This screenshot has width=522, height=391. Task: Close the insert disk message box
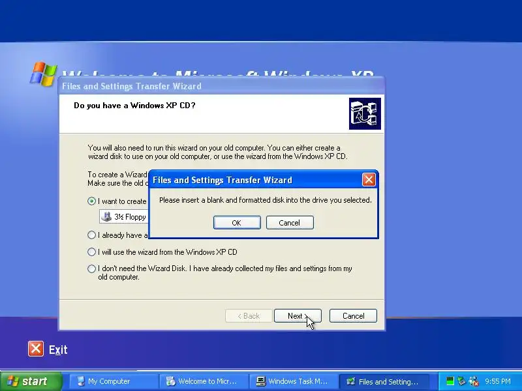tap(369, 180)
